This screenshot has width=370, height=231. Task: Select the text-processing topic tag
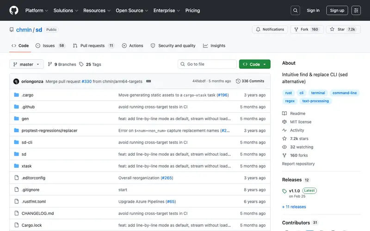[x=315, y=101]
